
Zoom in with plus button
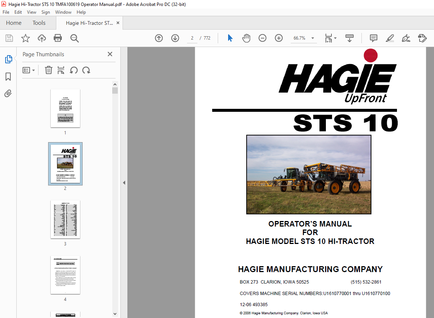[x=279, y=38]
